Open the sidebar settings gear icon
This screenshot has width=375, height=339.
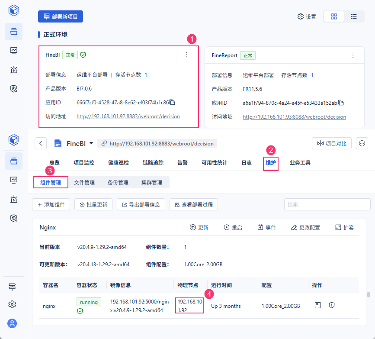[x=12, y=304]
